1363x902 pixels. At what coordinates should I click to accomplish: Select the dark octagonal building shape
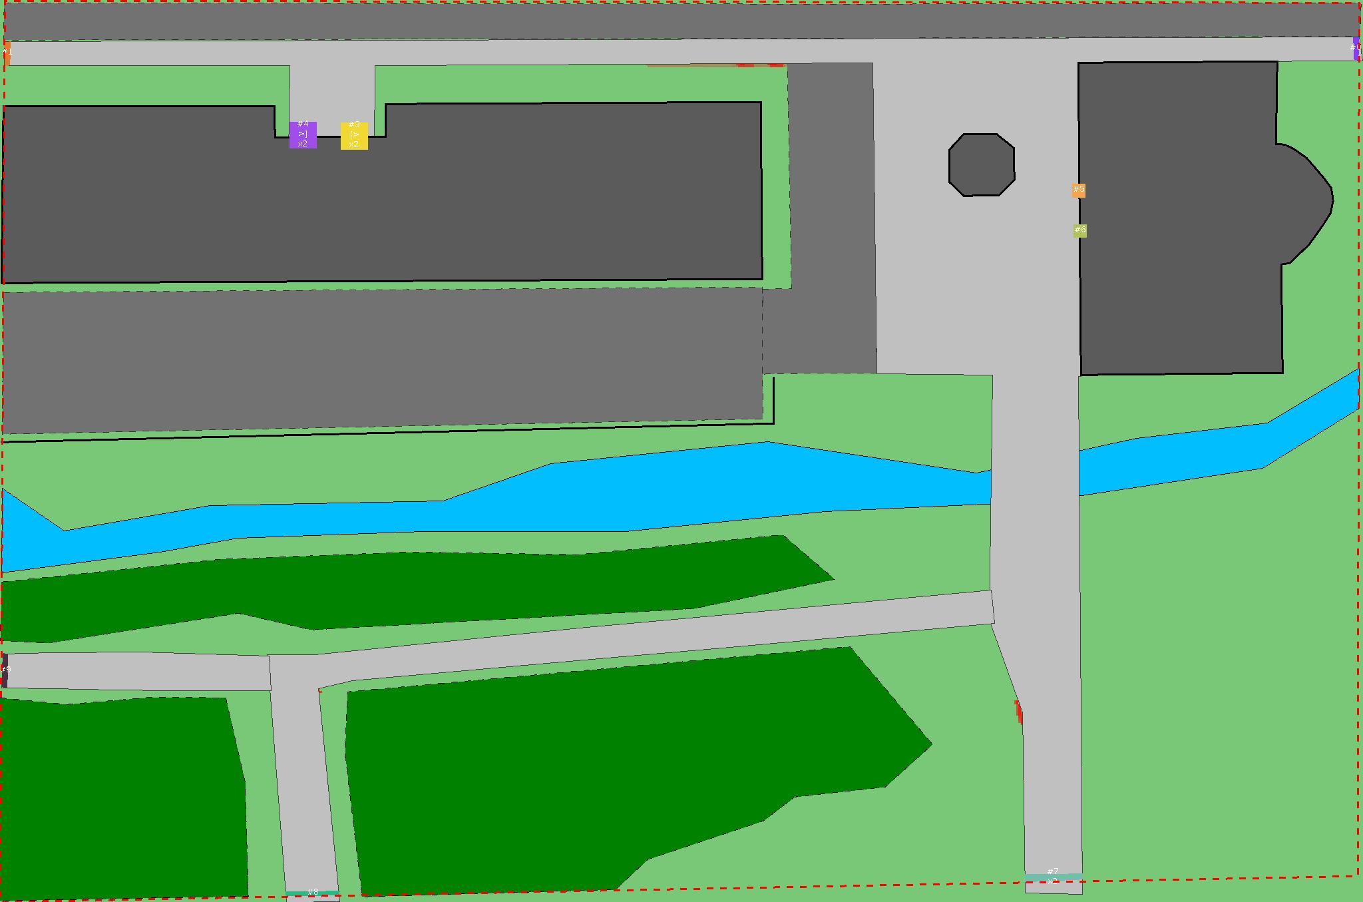(x=982, y=165)
